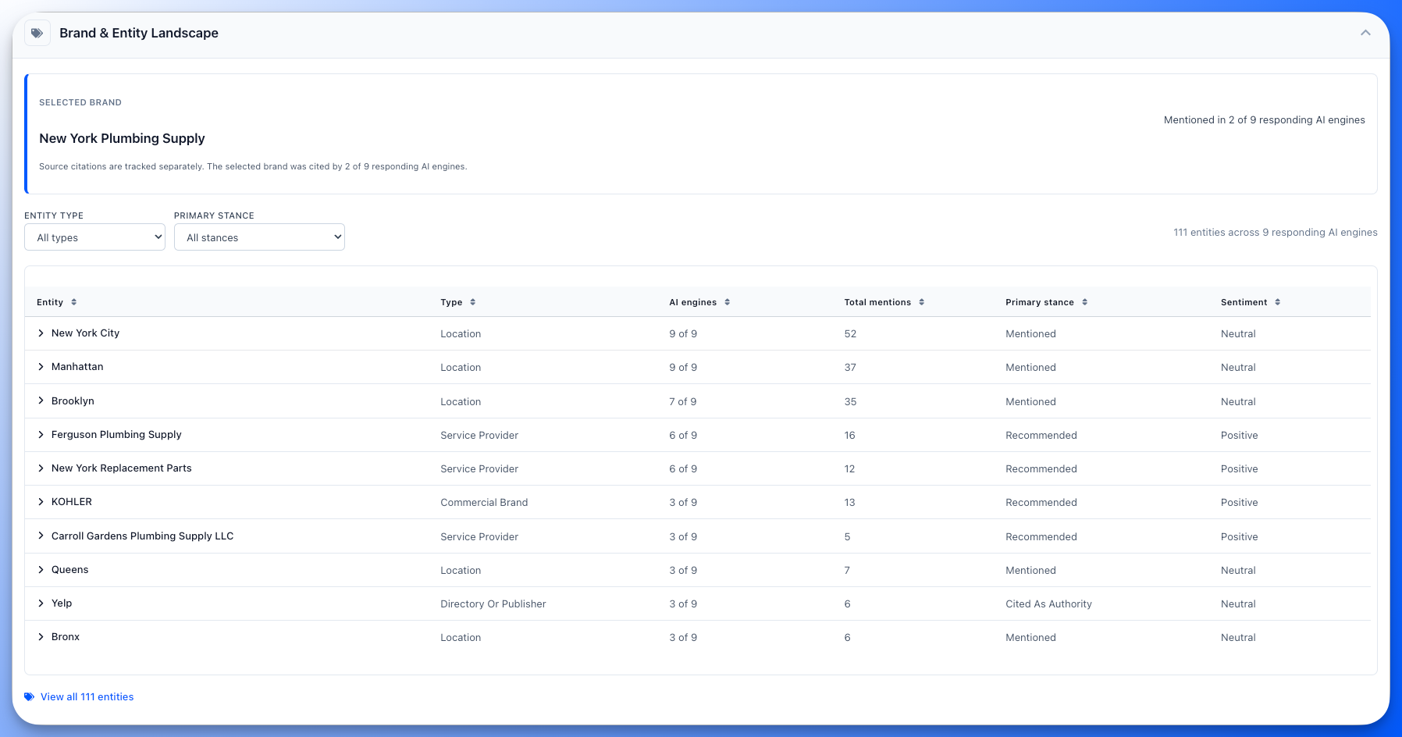Click Recommended stance in Ferguson Plumbing Supply row
The height and width of the screenshot is (737, 1402).
coord(1041,436)
